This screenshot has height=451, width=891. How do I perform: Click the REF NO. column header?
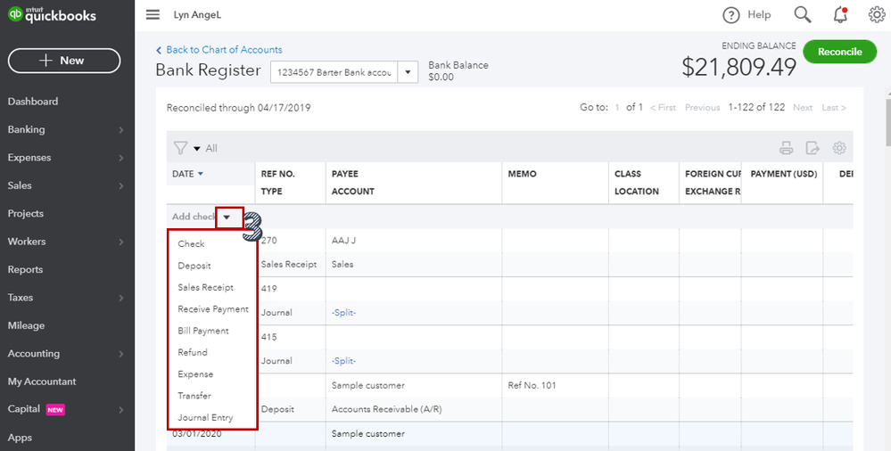tap(278, 174)
